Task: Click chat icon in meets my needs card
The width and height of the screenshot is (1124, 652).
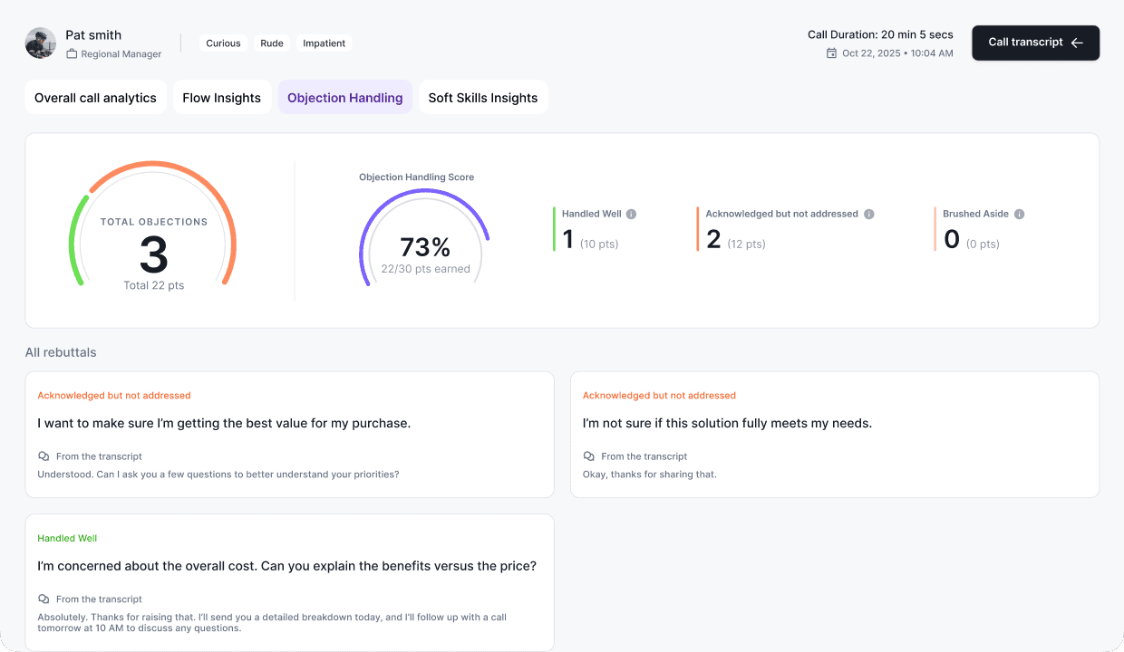Action: pos(589,456)
